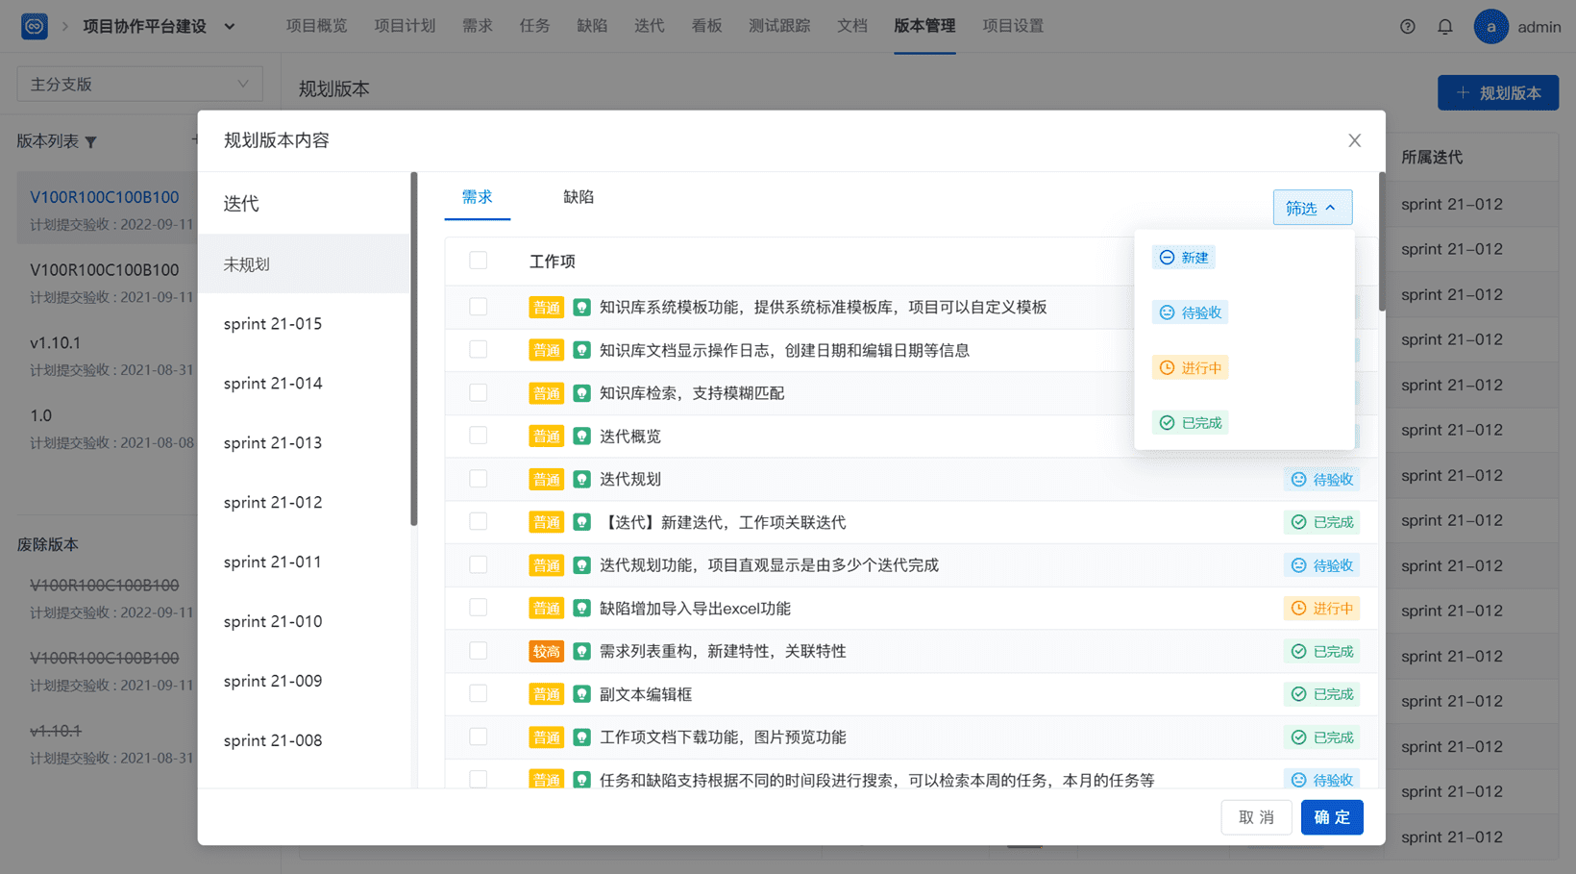
Task: Click requirement icon for 工作项文档下载功能
Action: [581, 737]
